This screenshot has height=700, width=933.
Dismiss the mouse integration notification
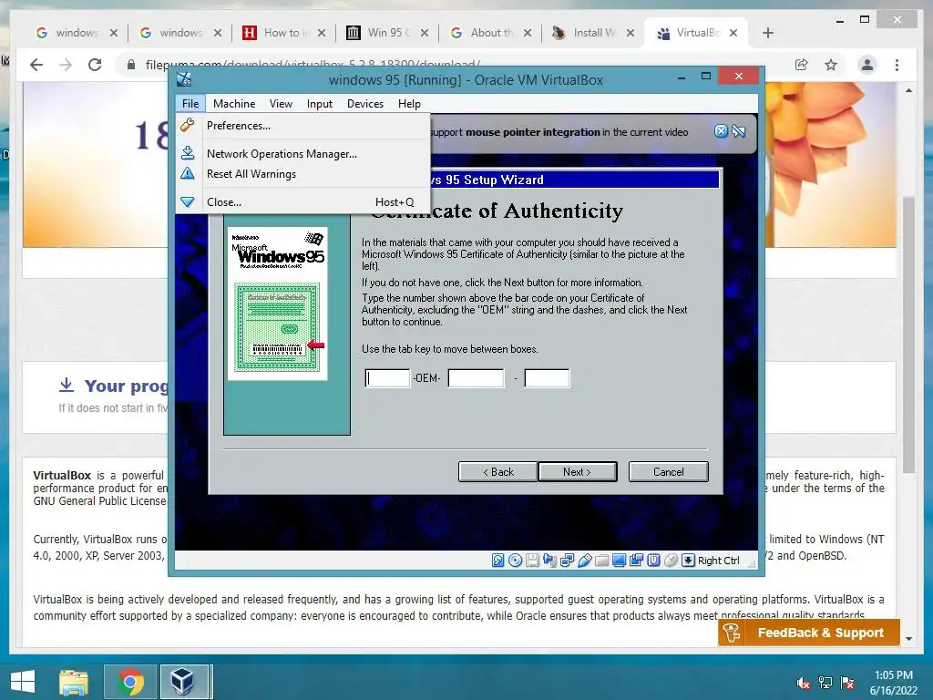[721, 131]
